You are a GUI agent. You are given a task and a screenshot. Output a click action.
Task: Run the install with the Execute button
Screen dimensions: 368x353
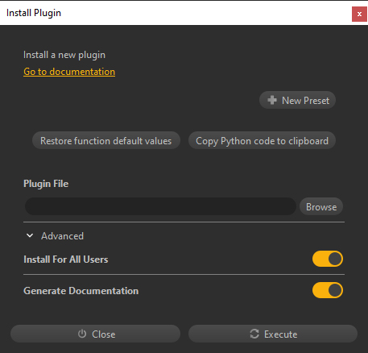(273, 334)
